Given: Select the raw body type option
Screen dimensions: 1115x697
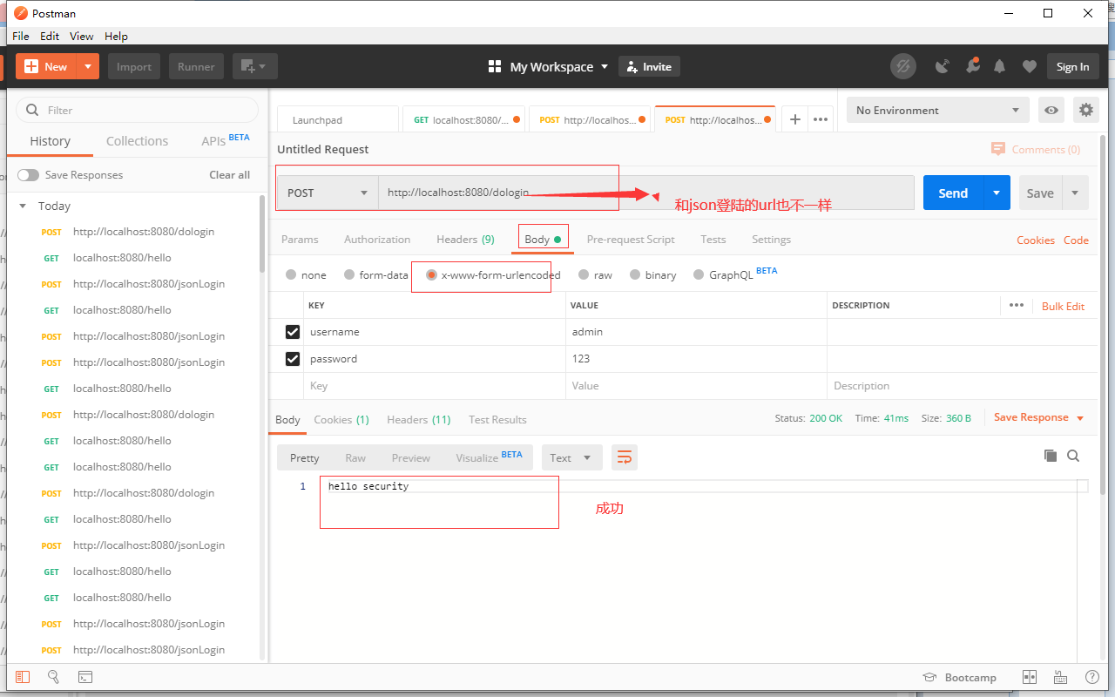Looking at the screenshot, I should (x=582, y=274).
